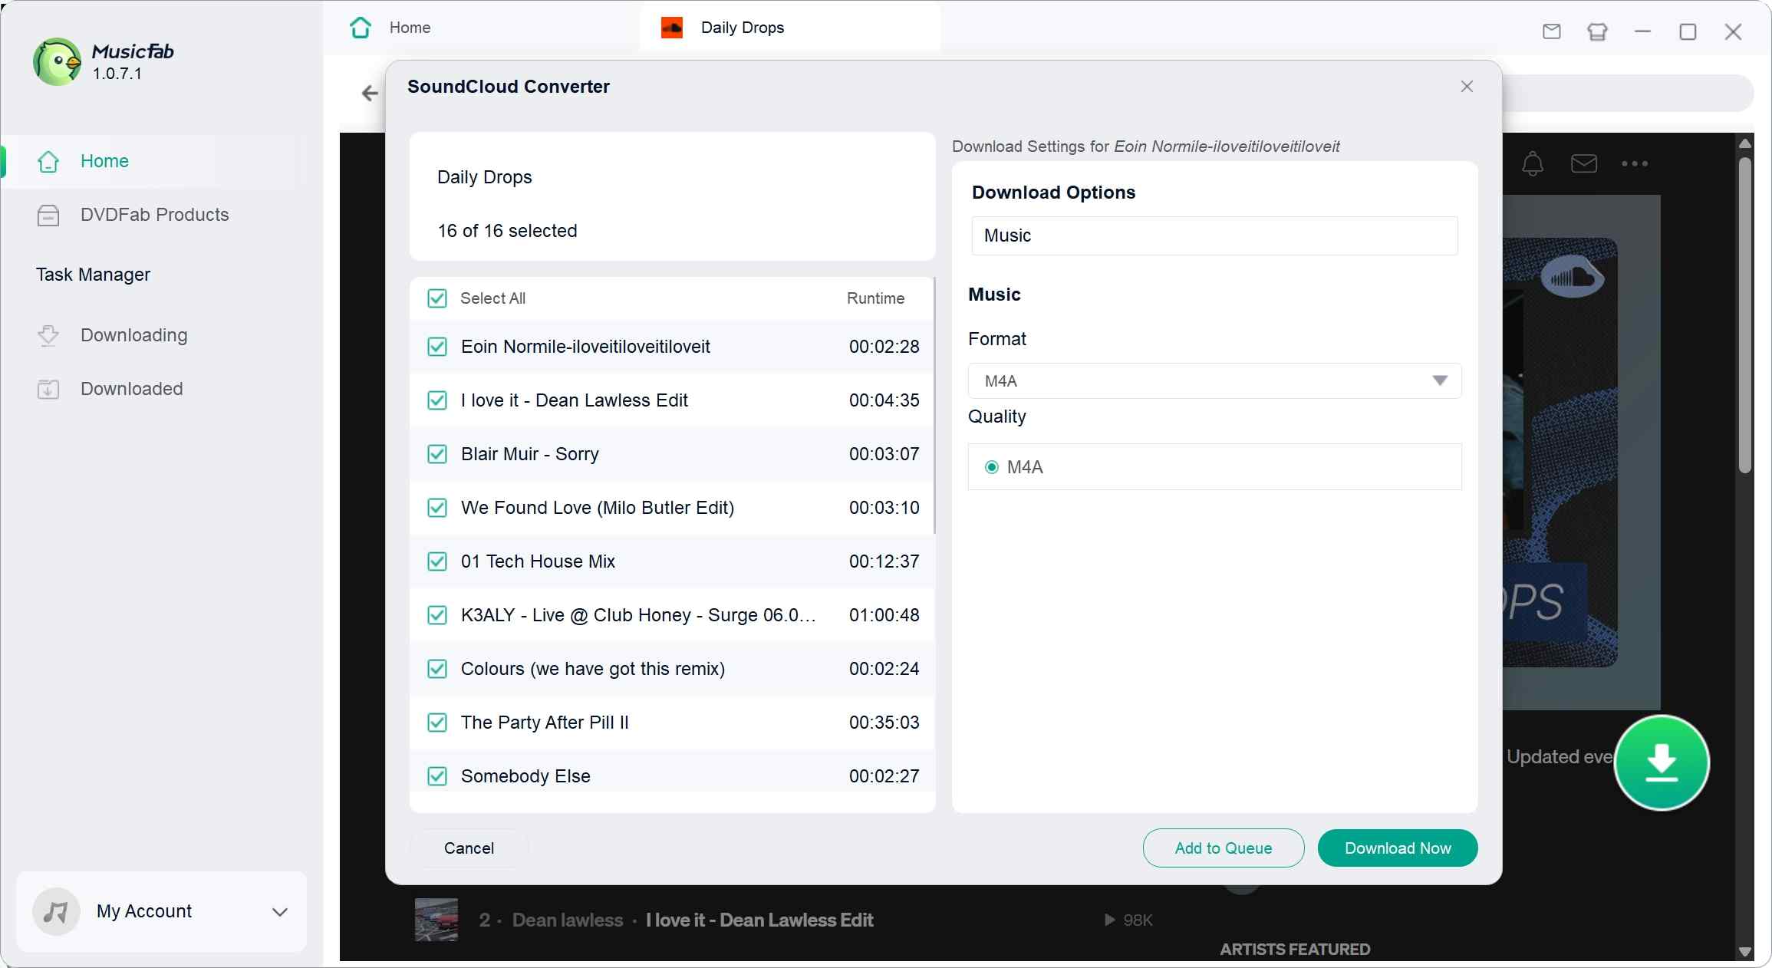1772x968 pixels.
Task: Uncheck Colours (we have got this remix)
Action: [437, 669]
